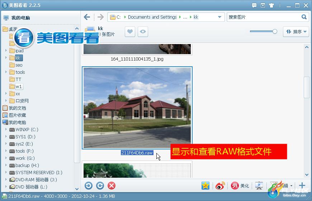Go forward with the right arrow button
Viewport: 312px width, 201px height.
pos(100,17)
